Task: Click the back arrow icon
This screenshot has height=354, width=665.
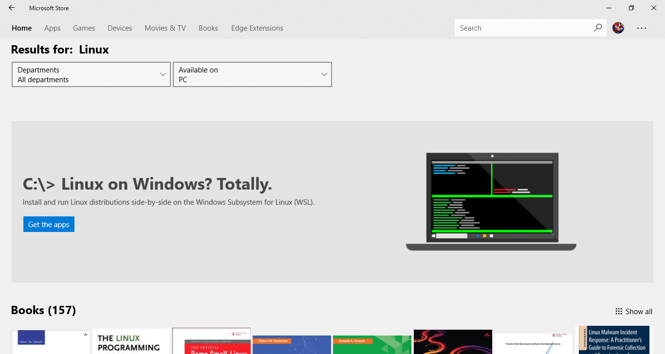Action: [x=12, y=8]
